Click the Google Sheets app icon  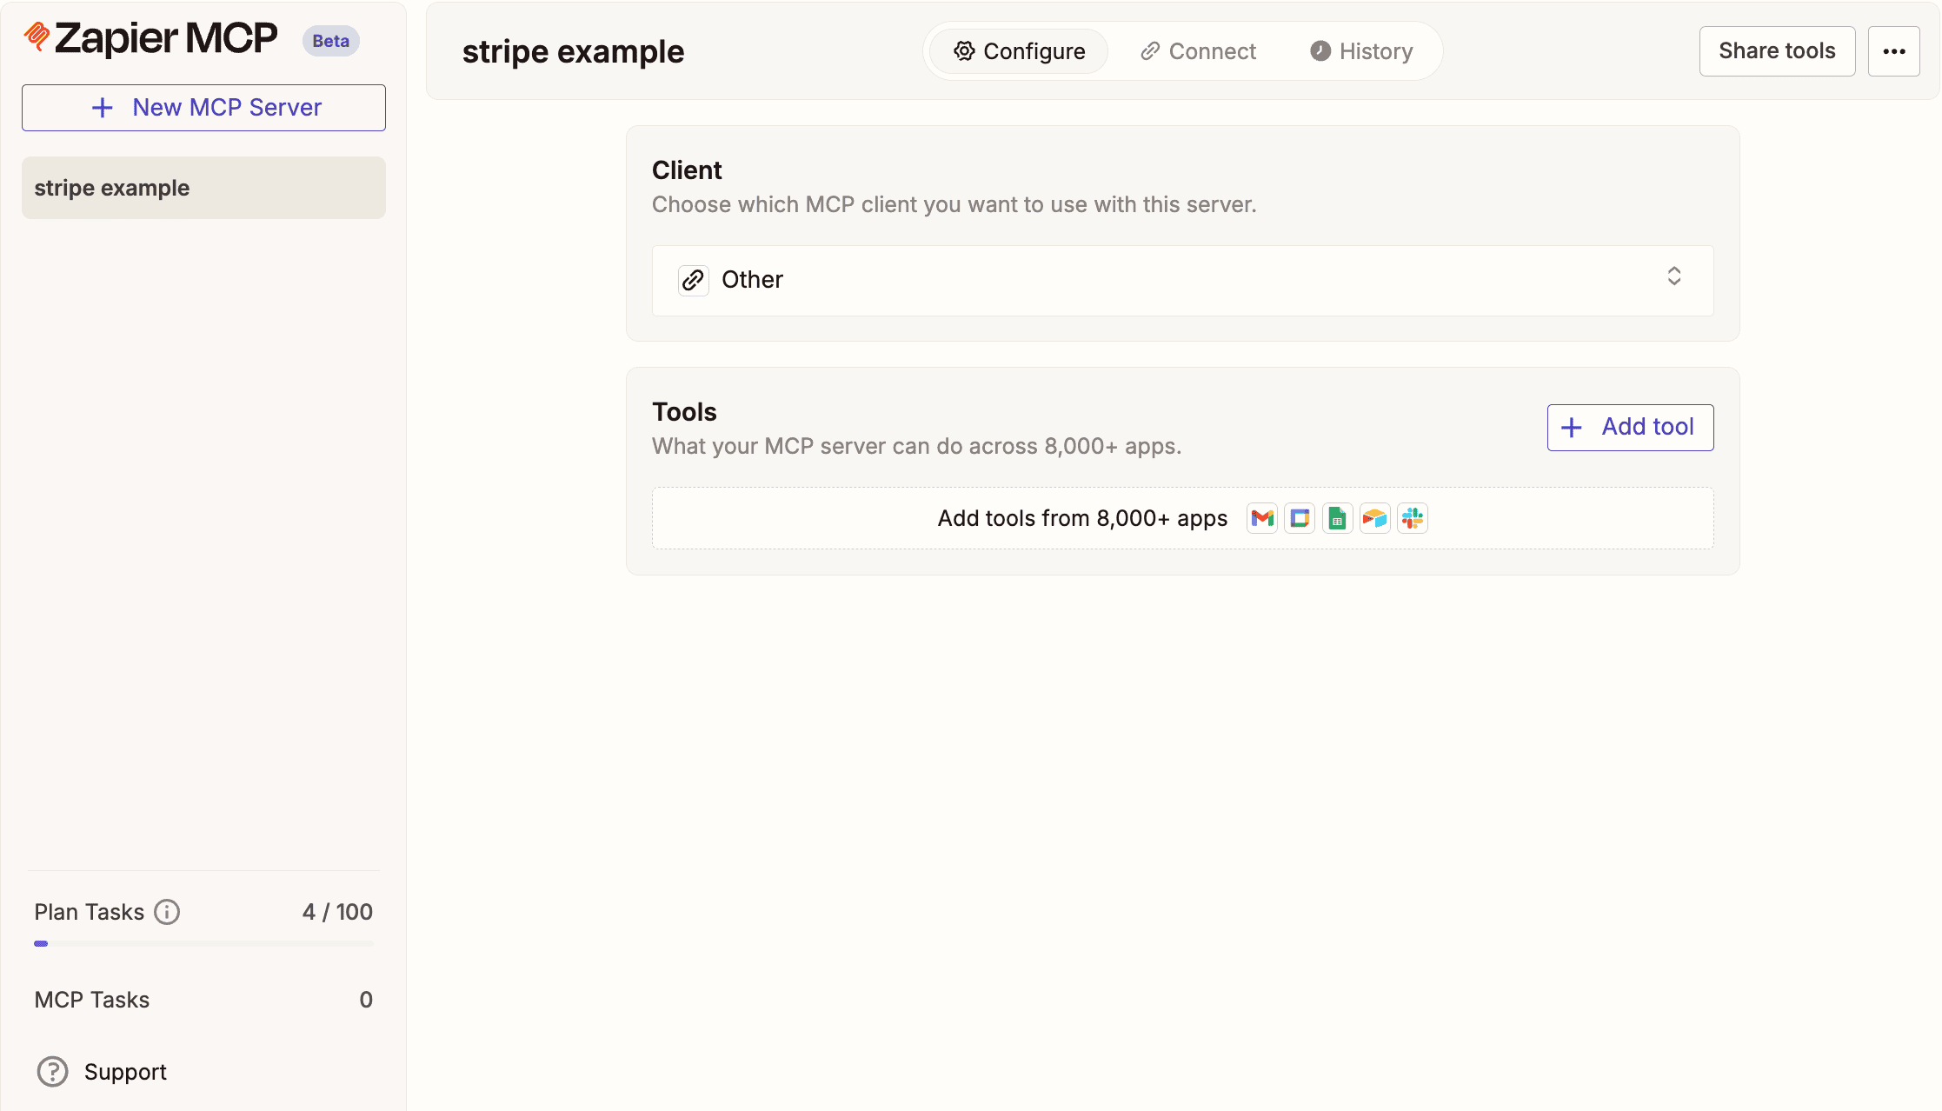(1337, 519)
